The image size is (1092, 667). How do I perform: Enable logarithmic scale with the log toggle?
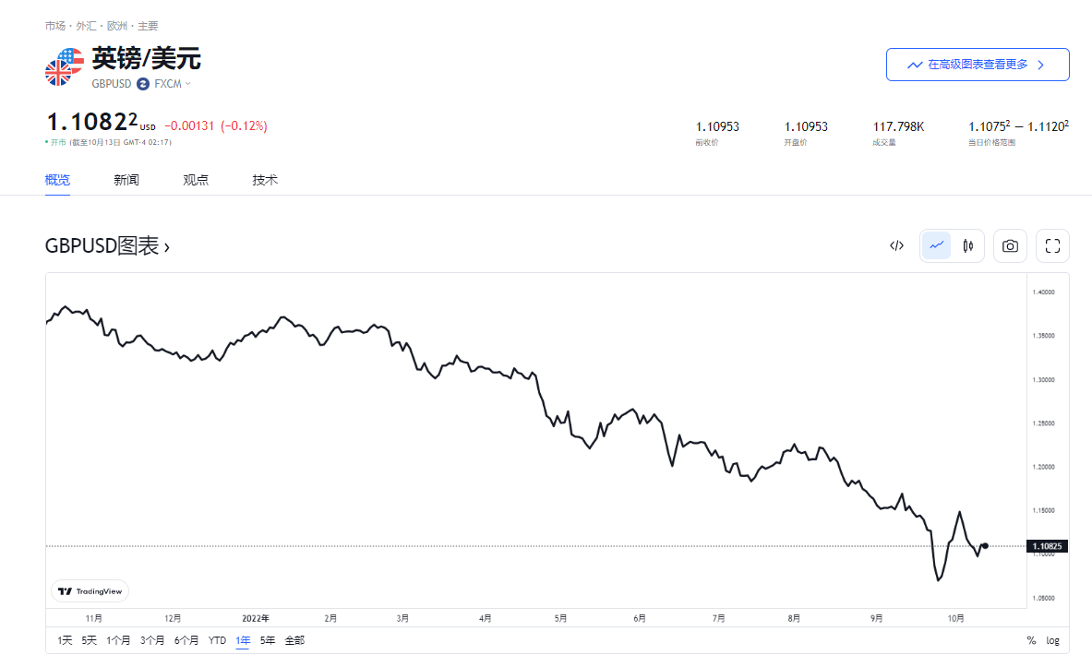pos(1052,640)
